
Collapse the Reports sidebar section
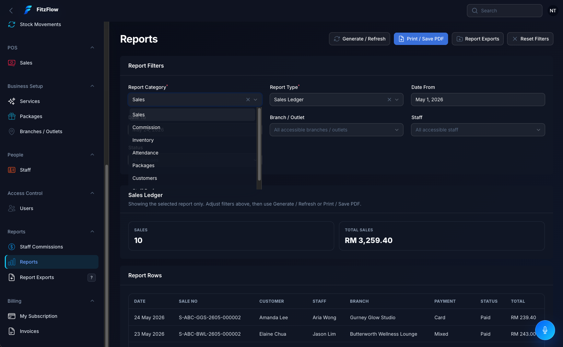click(92, 232)
